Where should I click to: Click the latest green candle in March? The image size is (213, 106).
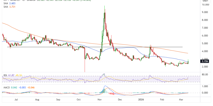(188, 61)
